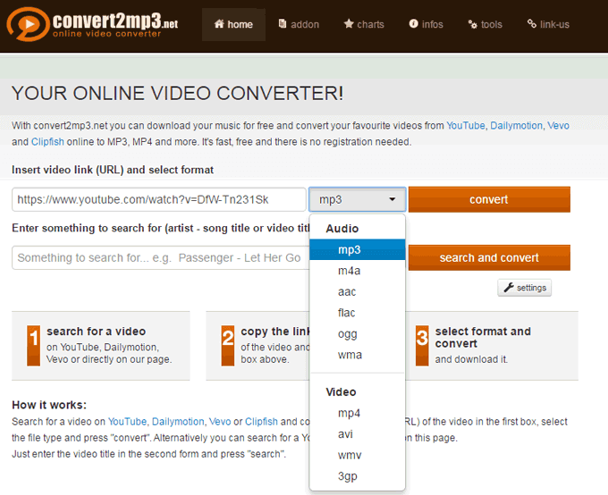608x495 pixels.
Task: Click the video URL input field
Action: 159,199
